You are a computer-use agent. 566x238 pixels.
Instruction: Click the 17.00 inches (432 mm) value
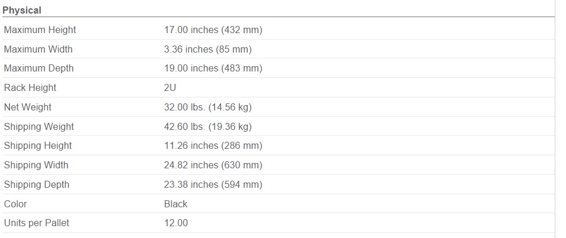click(213, 30)
